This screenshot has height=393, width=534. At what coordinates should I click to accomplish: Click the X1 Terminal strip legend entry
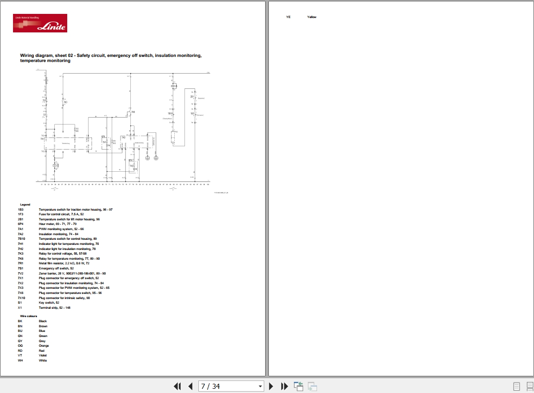(x=44, y=308)
